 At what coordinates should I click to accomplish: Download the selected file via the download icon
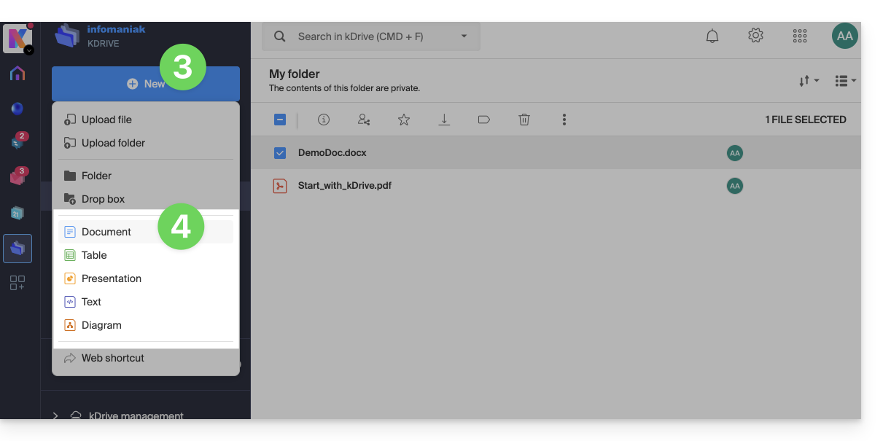[444, 120]
